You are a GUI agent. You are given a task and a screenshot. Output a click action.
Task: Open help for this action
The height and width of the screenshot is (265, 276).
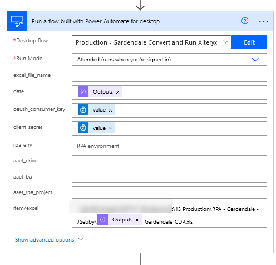(x=245, y=21)
